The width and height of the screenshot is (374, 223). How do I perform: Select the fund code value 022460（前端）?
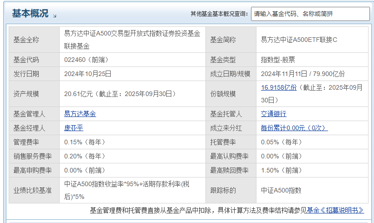pyautogui.click(x=87, y=60)
